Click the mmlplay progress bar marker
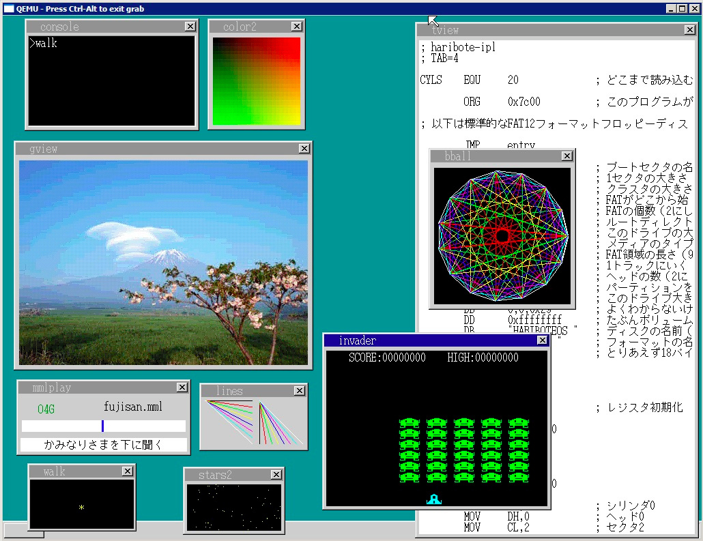This screenshot has height=541, width=703. [x=102, y=426]
